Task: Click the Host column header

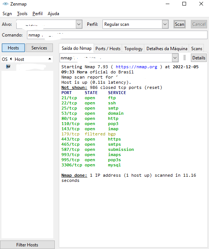Action: pos(33,59)
